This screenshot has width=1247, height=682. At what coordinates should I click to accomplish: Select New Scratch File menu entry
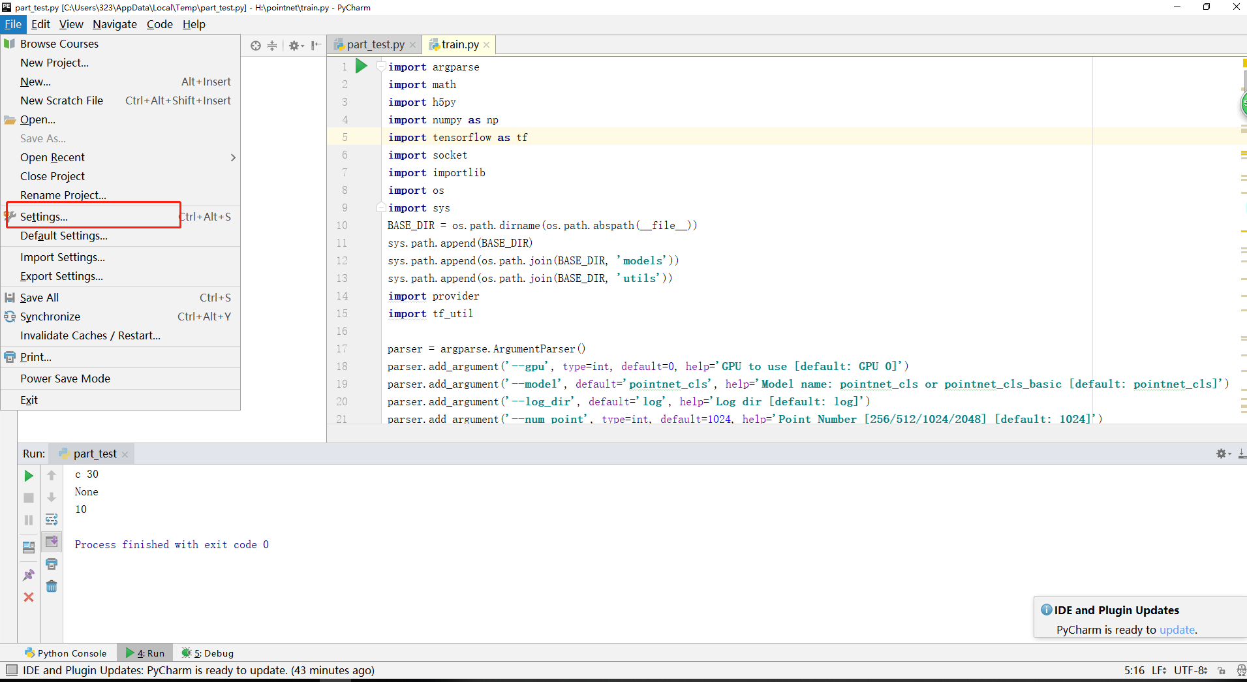(x=120, y=101)
